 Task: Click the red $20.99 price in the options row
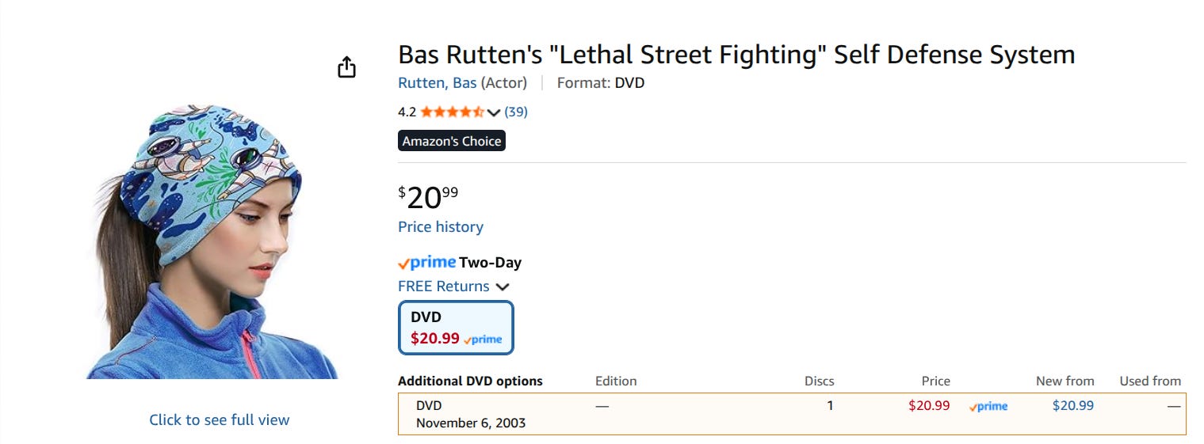[x=929, y=405]
